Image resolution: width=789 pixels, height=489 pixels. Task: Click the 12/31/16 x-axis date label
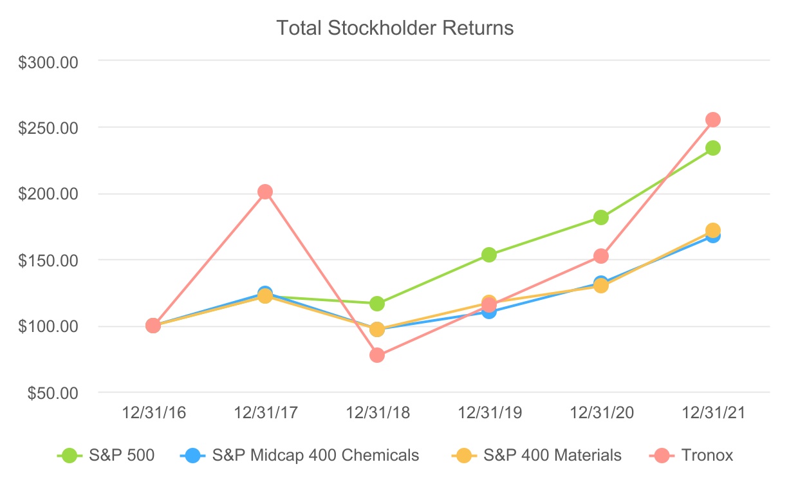153,412
